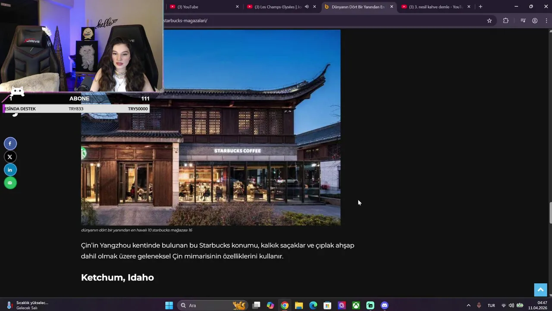Viewport: 552px width, 311px height.
Task: Open Task View from the taskbar
Action: 256,305
